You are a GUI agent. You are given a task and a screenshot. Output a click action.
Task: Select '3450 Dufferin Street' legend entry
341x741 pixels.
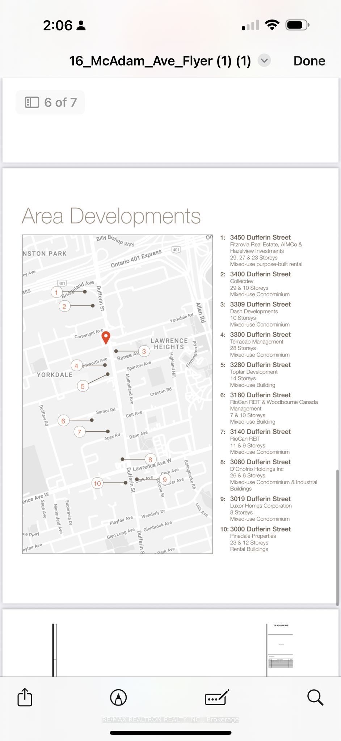pos(260,237)
